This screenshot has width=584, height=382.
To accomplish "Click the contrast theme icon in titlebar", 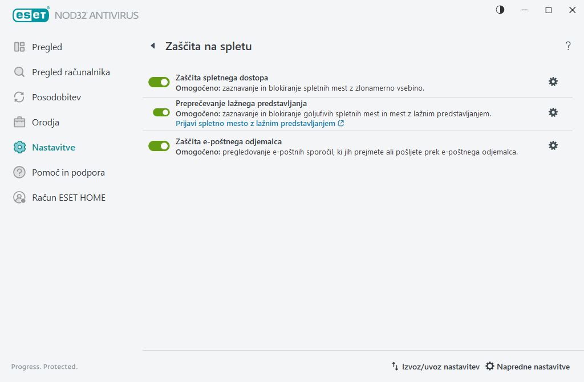I will tap(500, 10).
